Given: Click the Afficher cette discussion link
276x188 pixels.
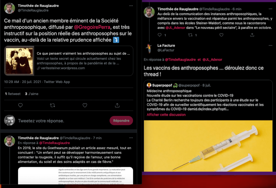Looking at the screenshot, I should (x=166, y=115).
